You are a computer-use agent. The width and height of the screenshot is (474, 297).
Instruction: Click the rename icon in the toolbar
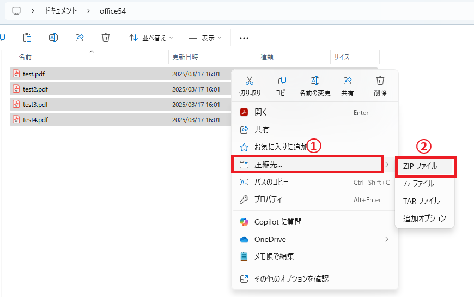[x=53, y=38]
